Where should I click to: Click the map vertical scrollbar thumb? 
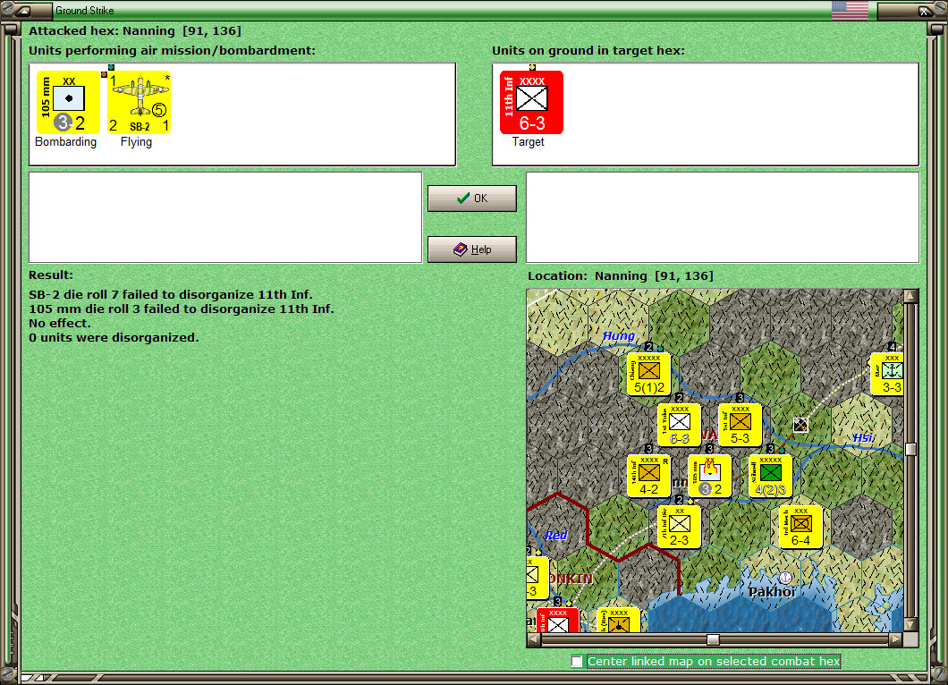tap(910, 449)
